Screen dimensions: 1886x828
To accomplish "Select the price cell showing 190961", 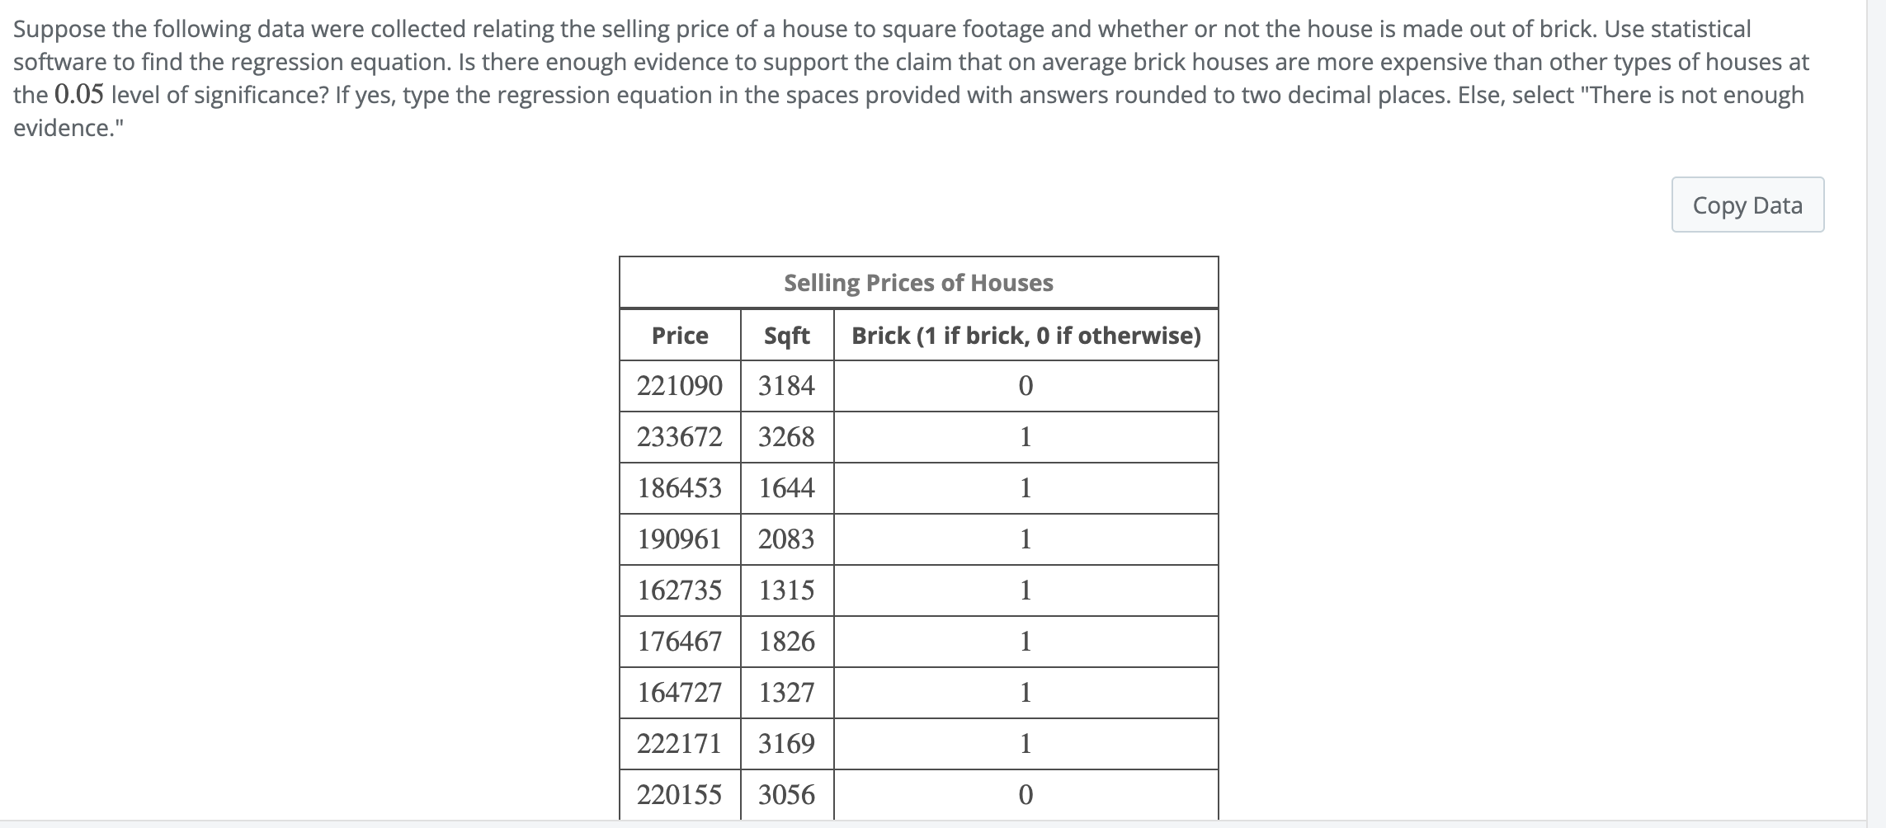I will [679, 539].
